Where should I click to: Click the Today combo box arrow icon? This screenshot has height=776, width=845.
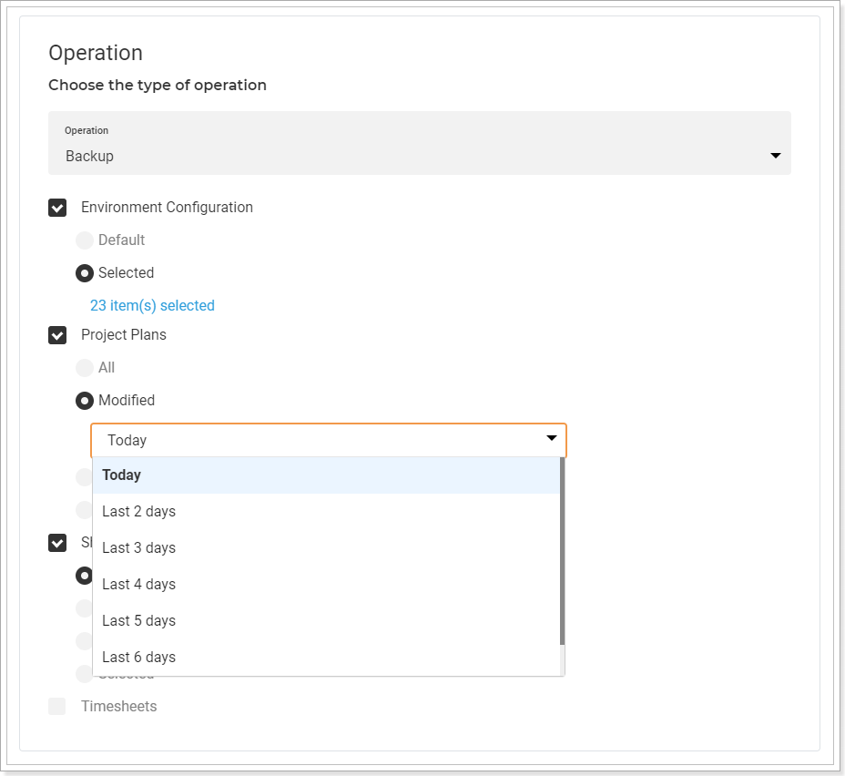point(551,438)
